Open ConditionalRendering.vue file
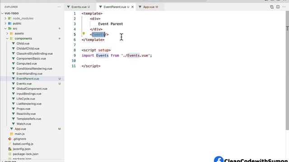The image size is (289, 162). (34, 68)
